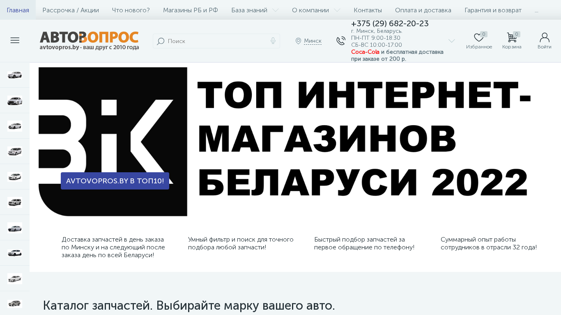
Task: Go to Главная page
Action: (18, 10)
